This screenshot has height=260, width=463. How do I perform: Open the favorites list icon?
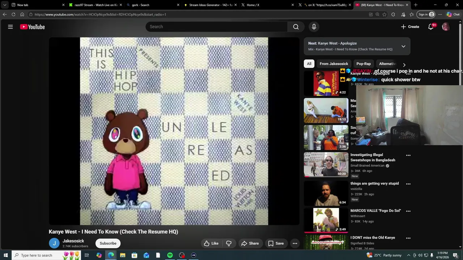coord(412,14)
